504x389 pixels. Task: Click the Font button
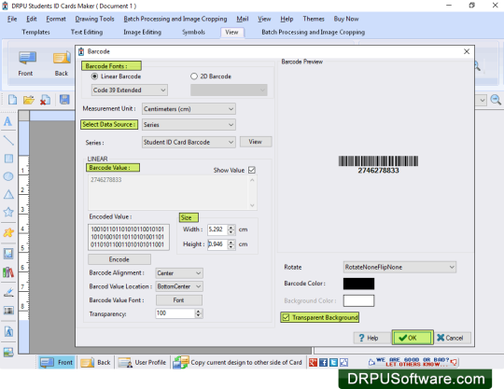[179, 300]
